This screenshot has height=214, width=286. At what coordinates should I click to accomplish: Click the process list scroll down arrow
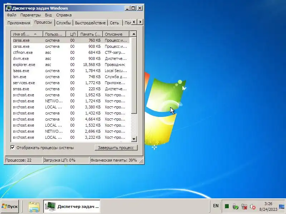pos(134,139)
